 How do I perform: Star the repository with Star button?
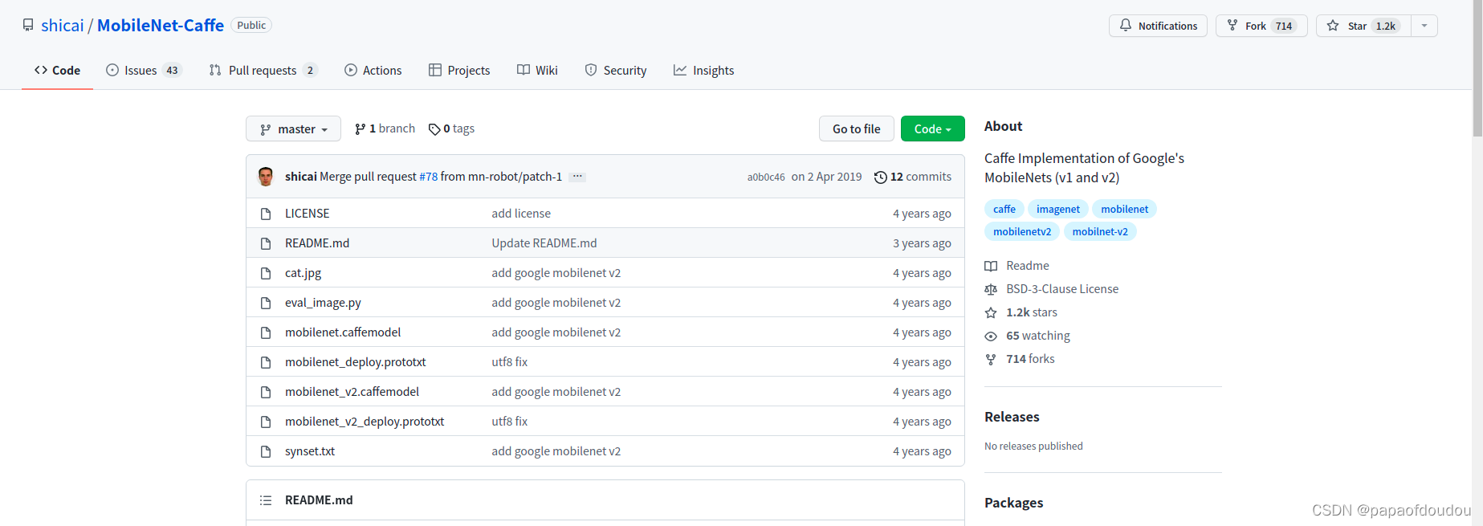point(1363,26)
